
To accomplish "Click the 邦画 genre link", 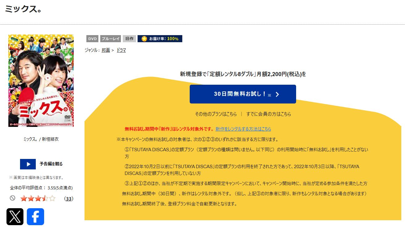I will point(106,50).
